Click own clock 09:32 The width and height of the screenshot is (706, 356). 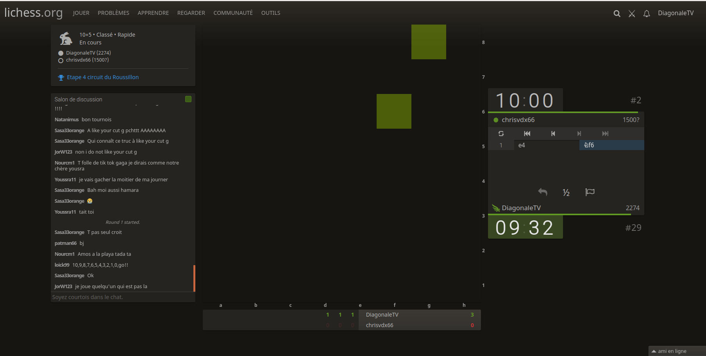[x=525, y=227]
